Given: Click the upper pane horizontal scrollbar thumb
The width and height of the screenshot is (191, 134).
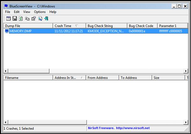Looking at the screenshot, I should click(29, 71).
